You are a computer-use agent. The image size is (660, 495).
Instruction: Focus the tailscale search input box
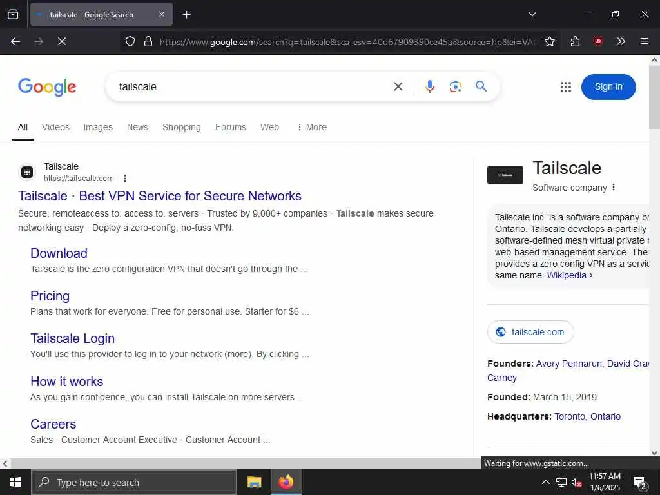(x=253, y=87)
